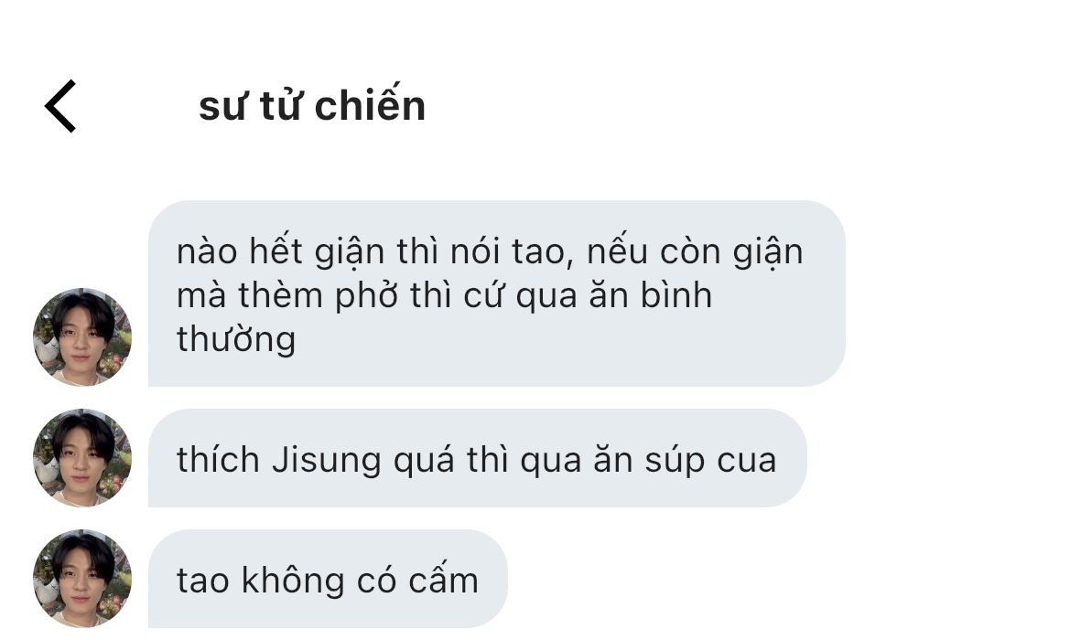Open the 'sư tử chiến' chat title
Screen dimensions: 1070x640
312,106
